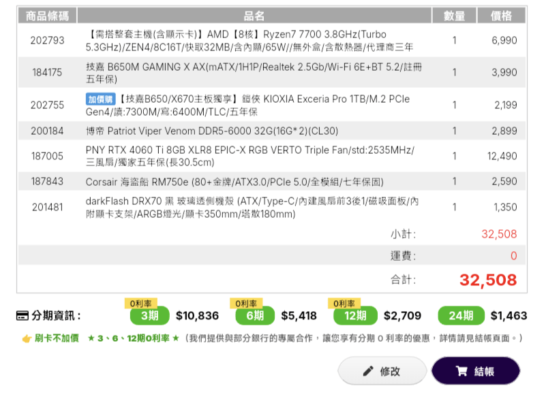Click the 商品條碼 column header

coord(47,16)
